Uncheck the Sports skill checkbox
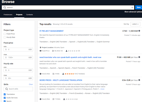The height and width of the screenshot is (102, 142). tap(5, 101)
